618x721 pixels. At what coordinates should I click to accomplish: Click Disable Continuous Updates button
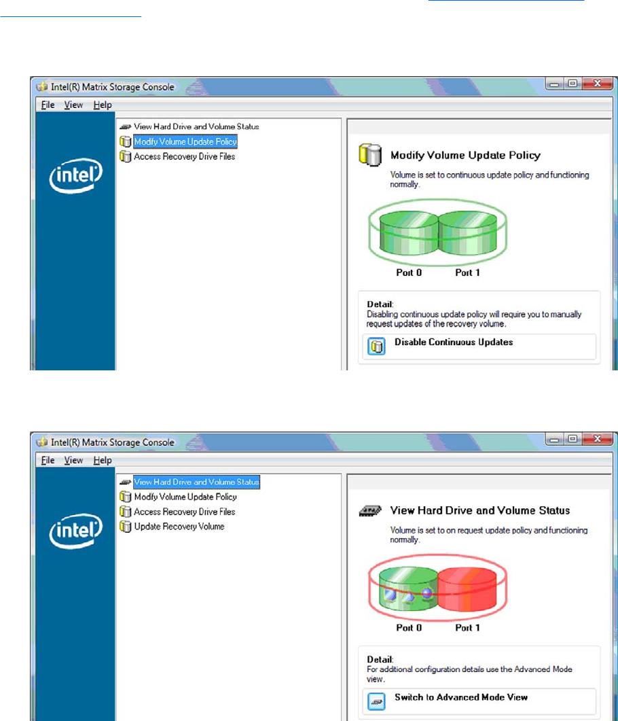[479, 347]
